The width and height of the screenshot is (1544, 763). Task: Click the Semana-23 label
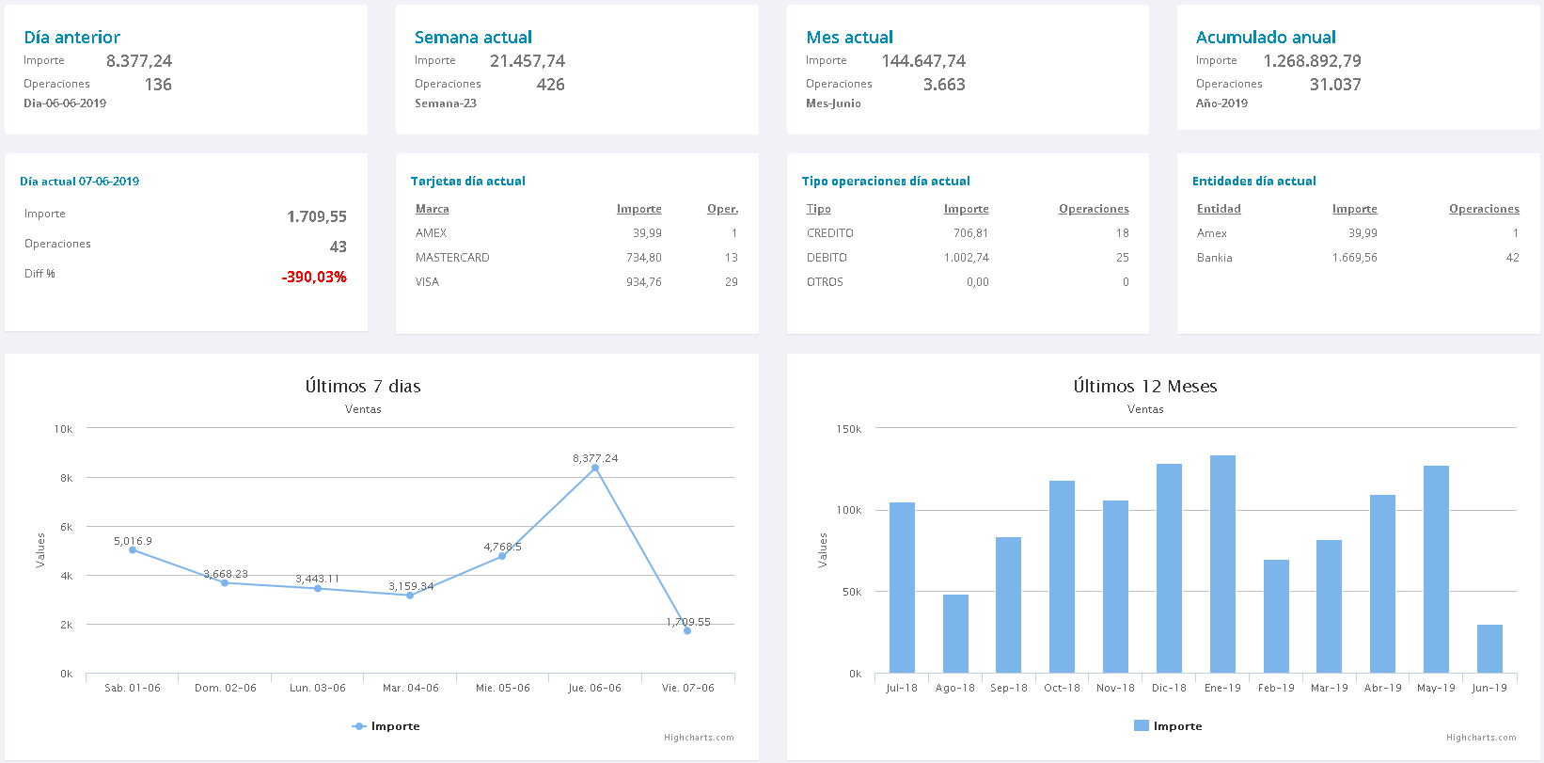tap(446, 103)
